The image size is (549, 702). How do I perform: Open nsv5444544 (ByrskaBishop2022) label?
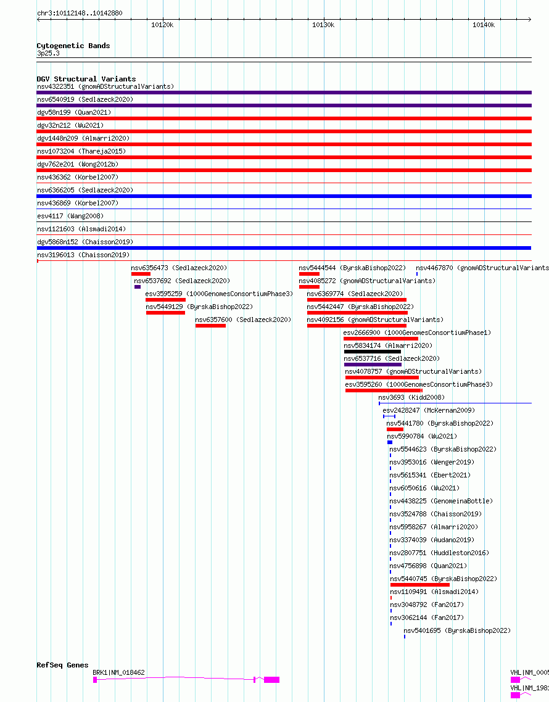coord(352,268)
